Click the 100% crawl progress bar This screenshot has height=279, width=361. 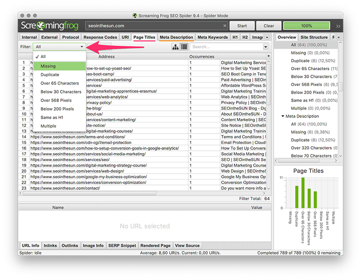tap(306, 26)
